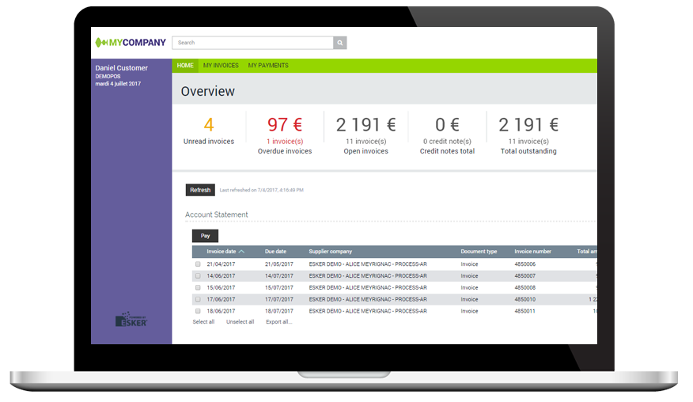Check the box for invoice 4850006
693x402 pixels.
click(198, 264)
